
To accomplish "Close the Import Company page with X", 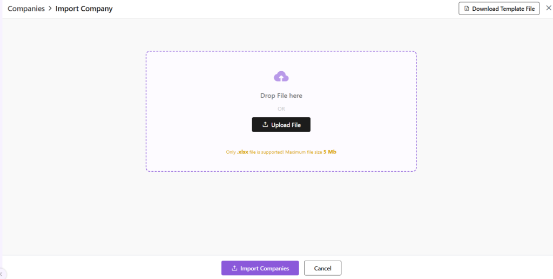I will pyautogui.click(x=549, y=8).
